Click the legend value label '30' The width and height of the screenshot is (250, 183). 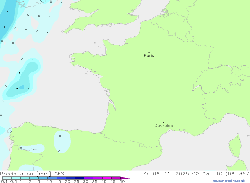coord(86,182)
